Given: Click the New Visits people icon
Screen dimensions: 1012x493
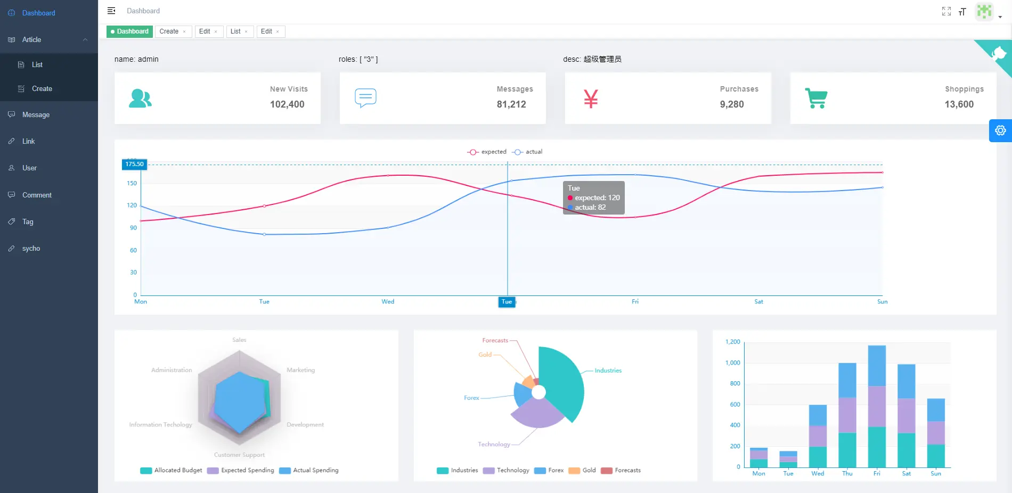Looking at the screenshot, I should [x=141, y=98].
